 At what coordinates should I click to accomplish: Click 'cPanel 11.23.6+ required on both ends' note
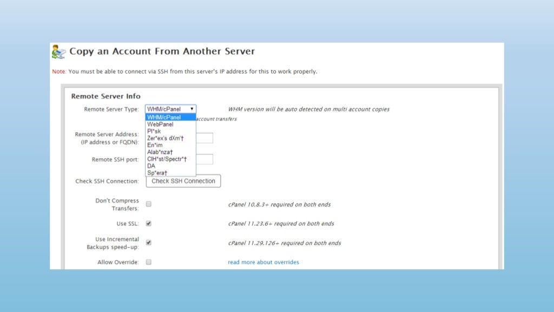tap(281, 224)
